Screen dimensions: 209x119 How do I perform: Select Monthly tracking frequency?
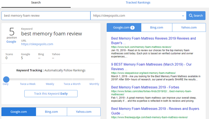point(94,84)
